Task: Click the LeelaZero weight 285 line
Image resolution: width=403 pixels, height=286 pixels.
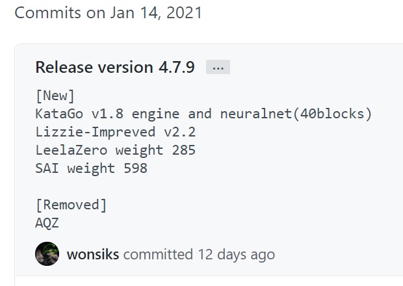Action: point(116,150)
